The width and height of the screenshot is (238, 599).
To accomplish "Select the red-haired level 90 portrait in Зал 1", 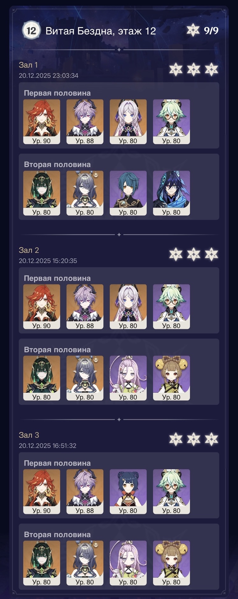I will (42, 122).
